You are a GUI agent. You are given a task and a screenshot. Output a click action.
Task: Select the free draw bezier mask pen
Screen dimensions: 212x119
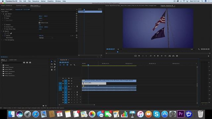11,33
